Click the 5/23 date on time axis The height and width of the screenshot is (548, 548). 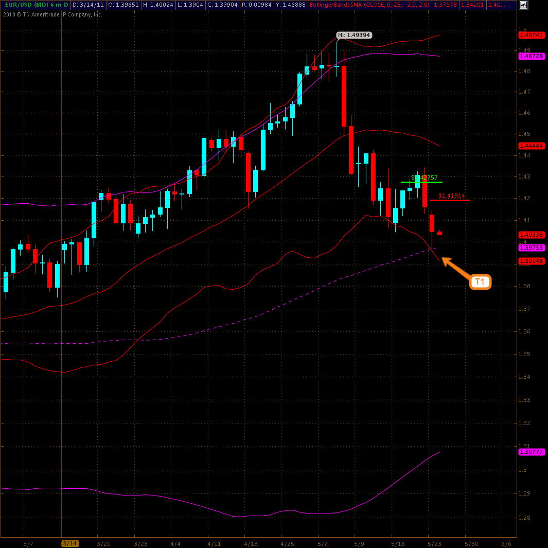435,543
